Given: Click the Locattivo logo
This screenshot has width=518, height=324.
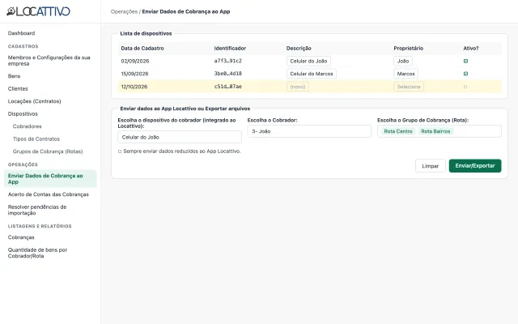Looking at the screenshot, I should coord(38,11).
